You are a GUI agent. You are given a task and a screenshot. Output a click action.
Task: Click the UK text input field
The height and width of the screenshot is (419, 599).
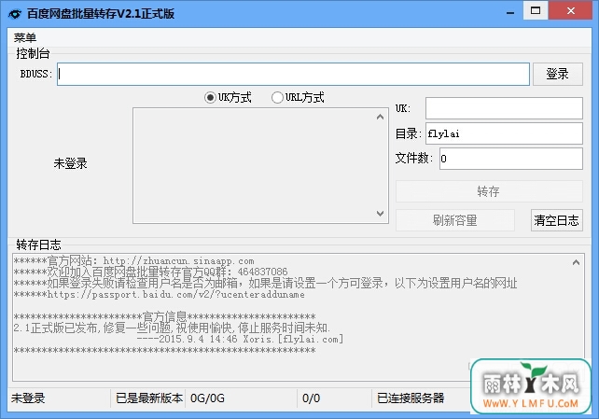click(x=504, y=108)
